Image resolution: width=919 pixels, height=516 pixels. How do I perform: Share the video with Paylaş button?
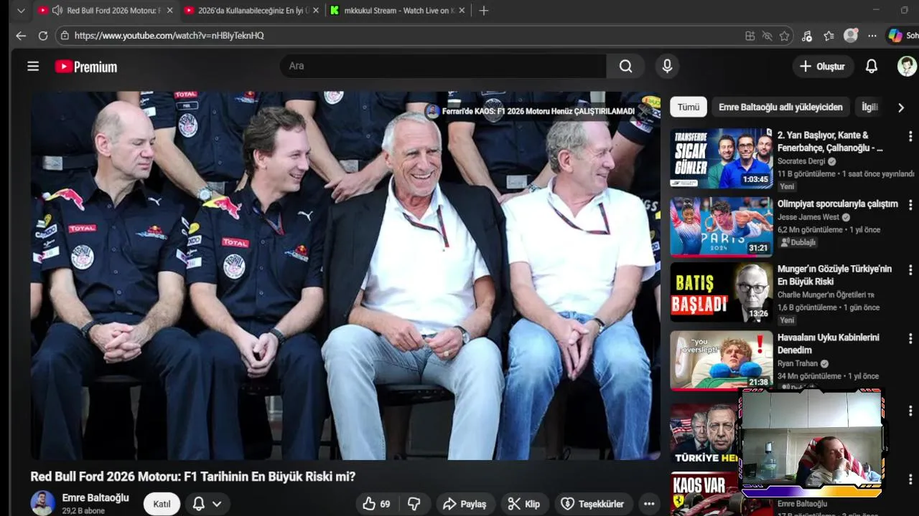pos(465,504)
